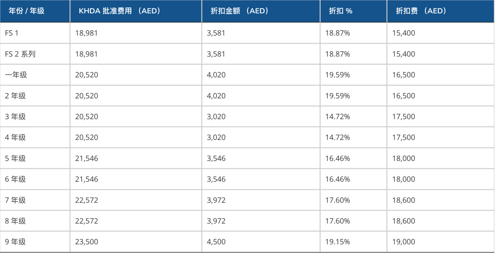This screenshot has height=254, width=496.
Task: Click the 19,000 discounted fee cell
Action: click(x=404, y=242)
